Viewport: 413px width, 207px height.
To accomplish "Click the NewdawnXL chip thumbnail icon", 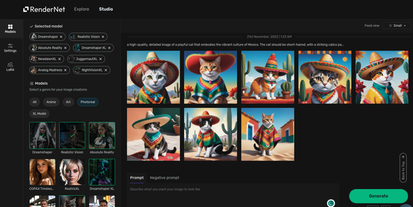I will pos(34,59).
